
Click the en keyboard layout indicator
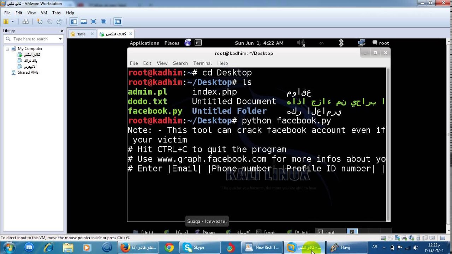tap(321, 43)
